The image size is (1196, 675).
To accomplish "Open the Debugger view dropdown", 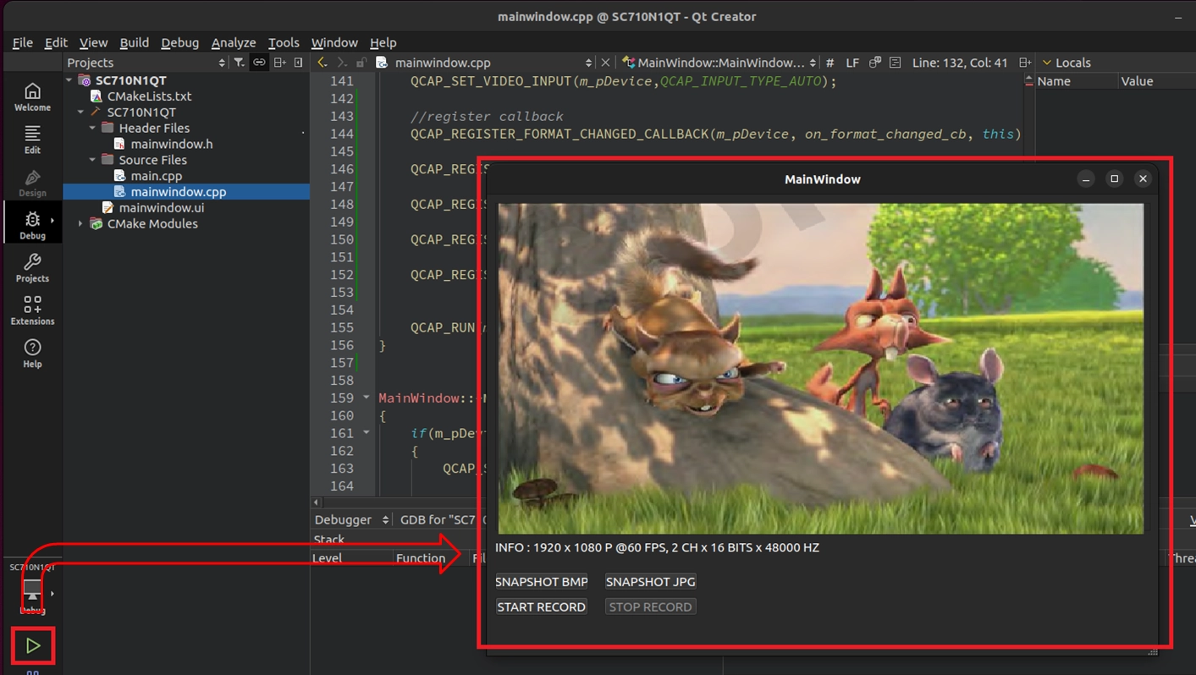I will (351, 519).
